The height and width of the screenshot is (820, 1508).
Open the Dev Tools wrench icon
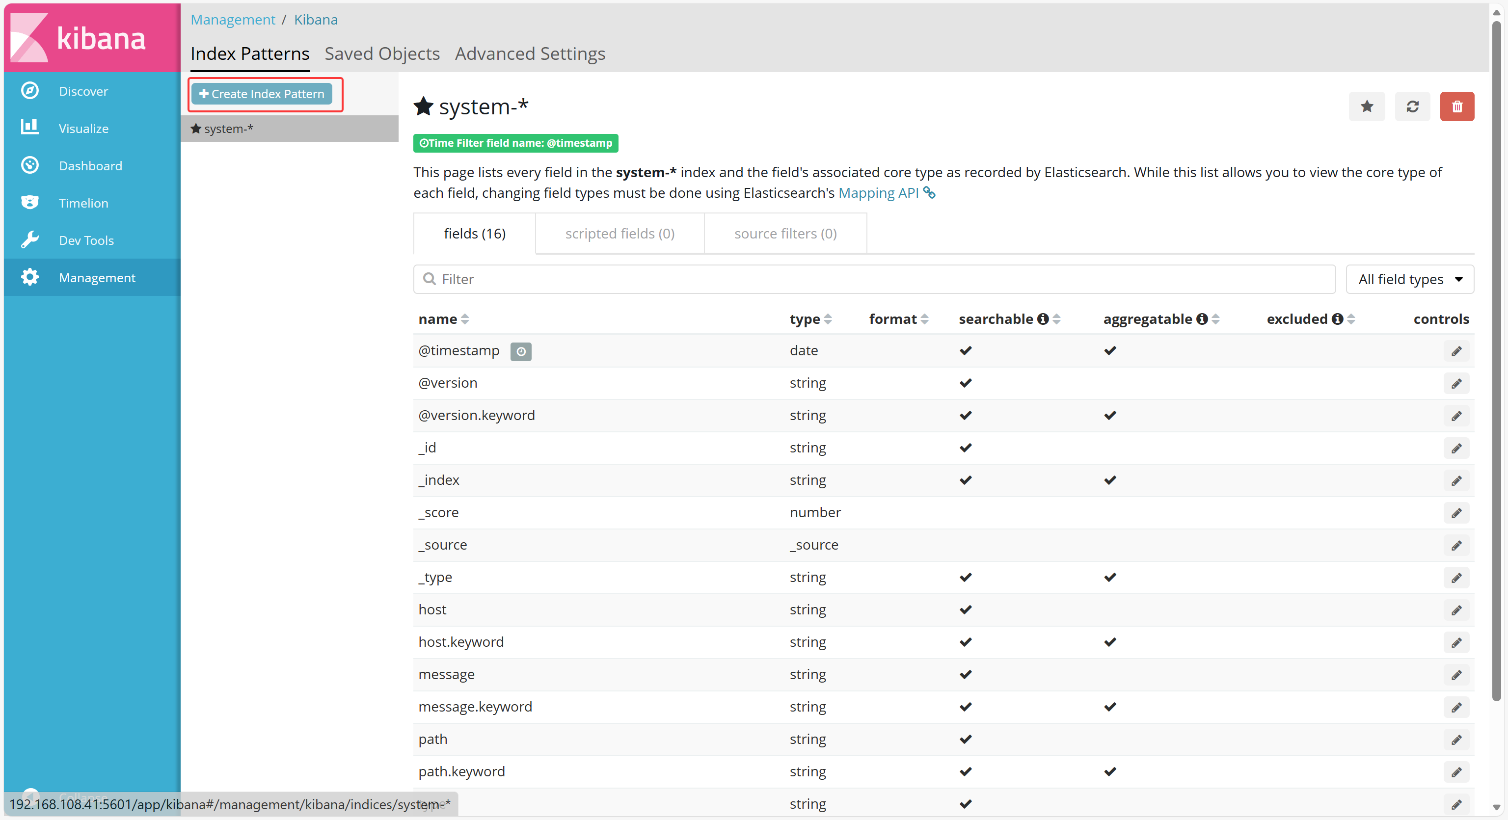click(x=30, y=240)
